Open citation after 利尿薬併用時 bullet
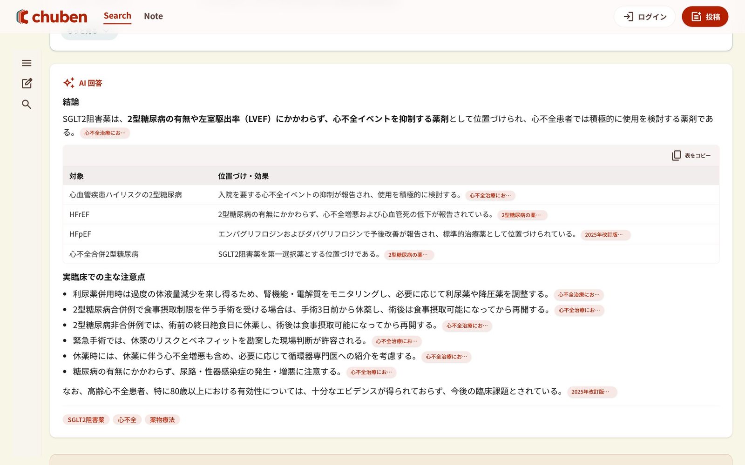The image size is (745, 465). (579, 295)
